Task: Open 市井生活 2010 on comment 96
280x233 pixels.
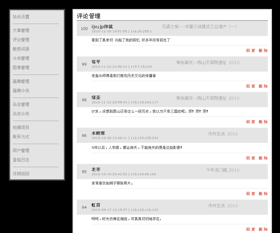Action: tap(223, 134)
